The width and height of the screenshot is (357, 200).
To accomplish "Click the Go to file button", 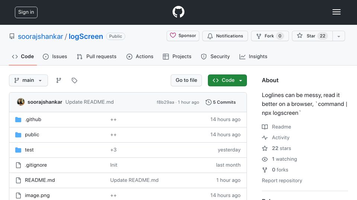I will [186, 80].
